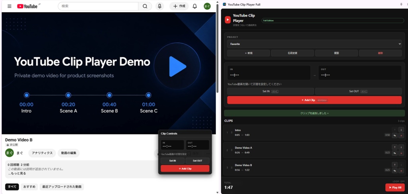The image size is (408, 194).
Task: Click Set OUT in the side panel
Action: point(358,91)
